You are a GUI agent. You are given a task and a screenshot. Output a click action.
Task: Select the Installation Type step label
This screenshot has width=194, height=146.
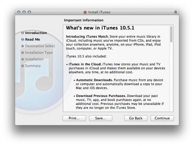[39, 53]
